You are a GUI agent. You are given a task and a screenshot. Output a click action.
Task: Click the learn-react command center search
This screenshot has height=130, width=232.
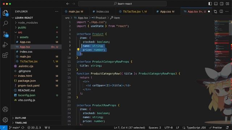[x=123, y=4]
